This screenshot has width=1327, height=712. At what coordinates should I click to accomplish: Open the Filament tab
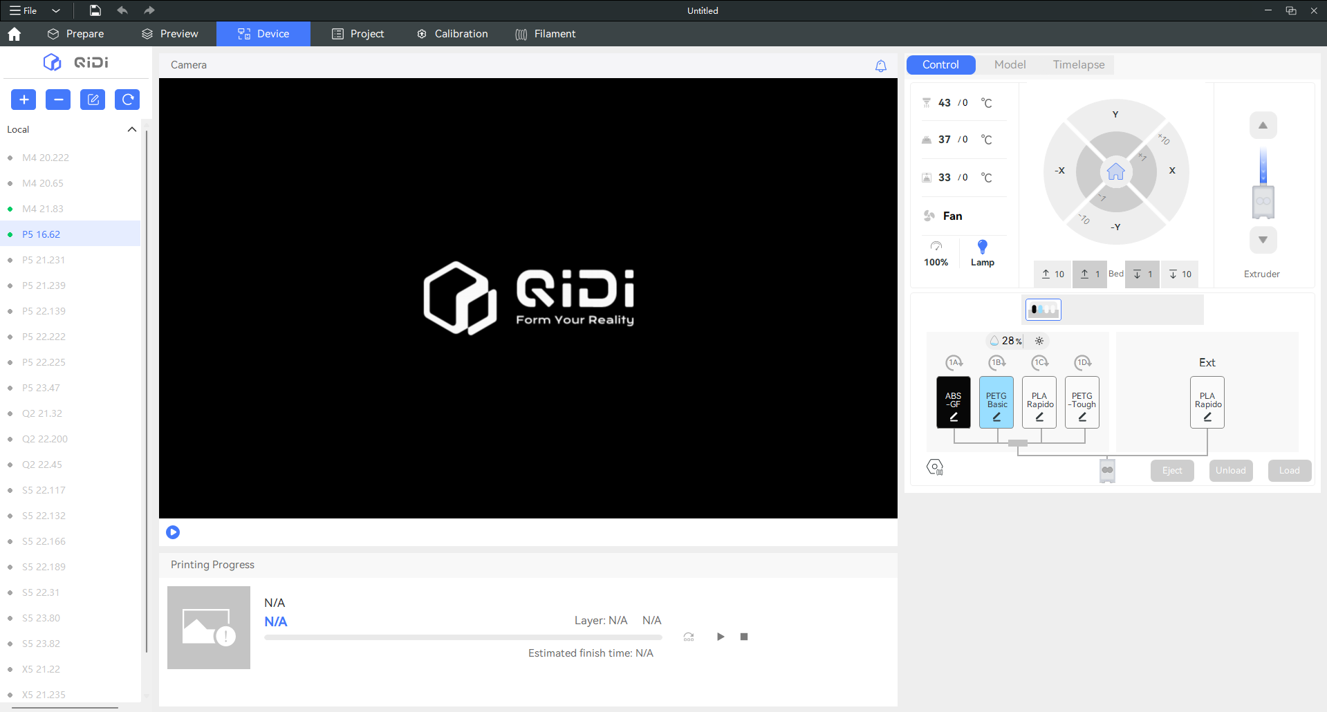546,34
